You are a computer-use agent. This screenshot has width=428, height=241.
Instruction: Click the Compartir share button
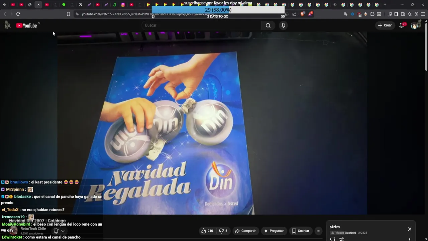coord(245,231)
